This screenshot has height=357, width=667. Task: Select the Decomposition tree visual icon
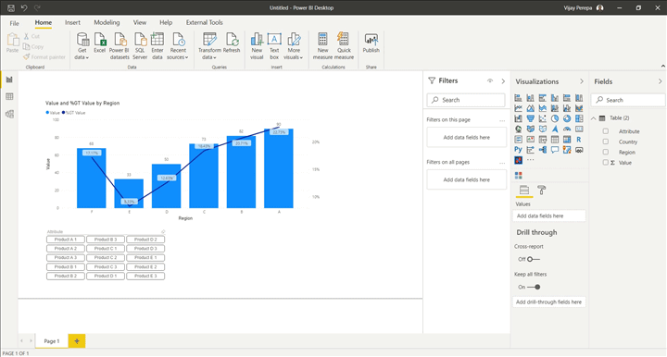542,150
